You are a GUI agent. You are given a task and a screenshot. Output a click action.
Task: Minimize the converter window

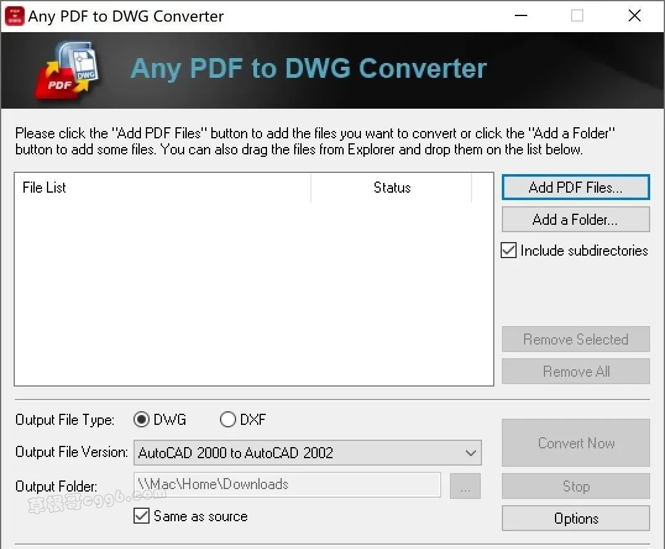[521, 15]
